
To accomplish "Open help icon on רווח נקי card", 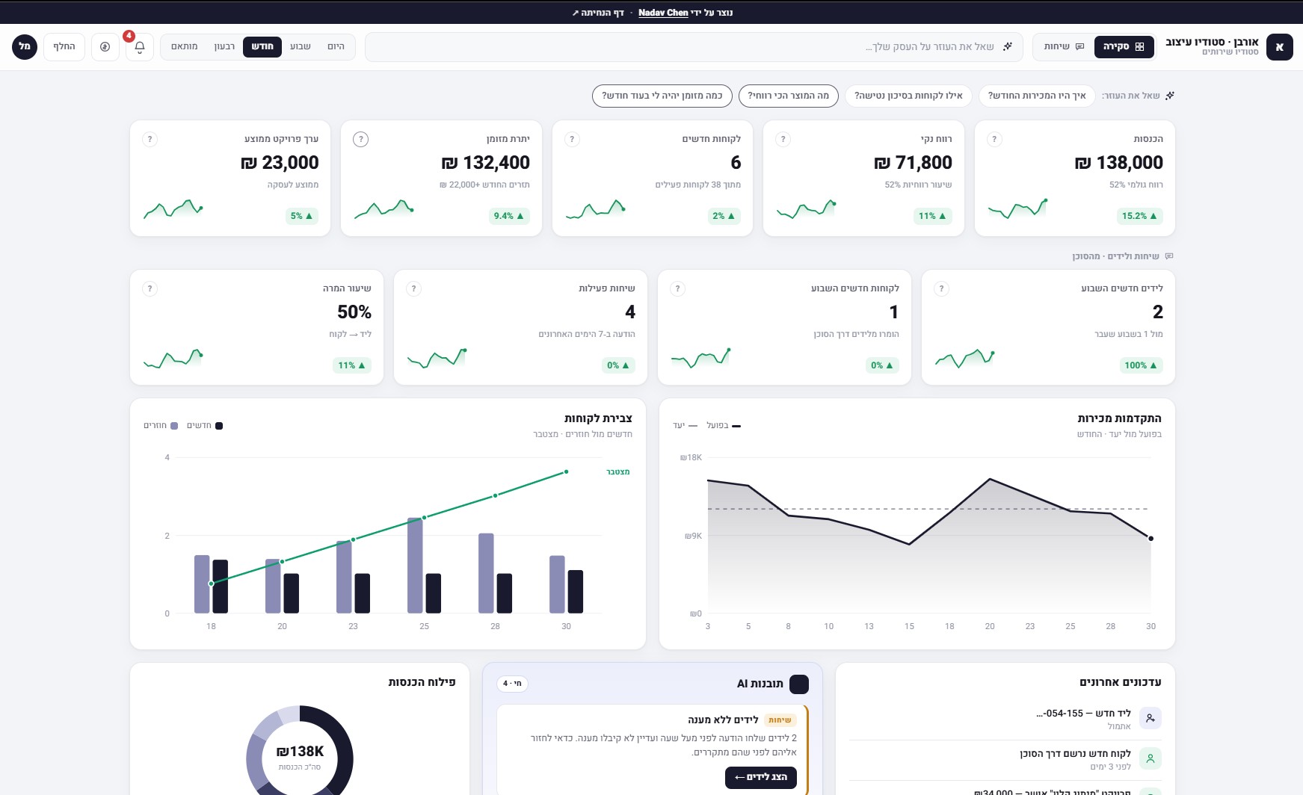I will 783,139.
